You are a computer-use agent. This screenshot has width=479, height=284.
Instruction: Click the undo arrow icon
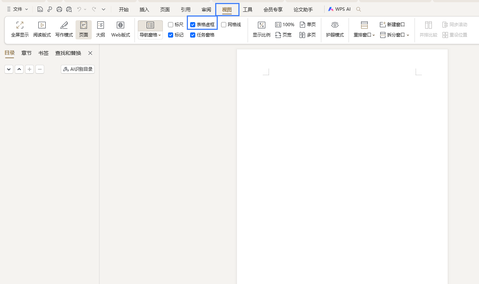point(79,9)
